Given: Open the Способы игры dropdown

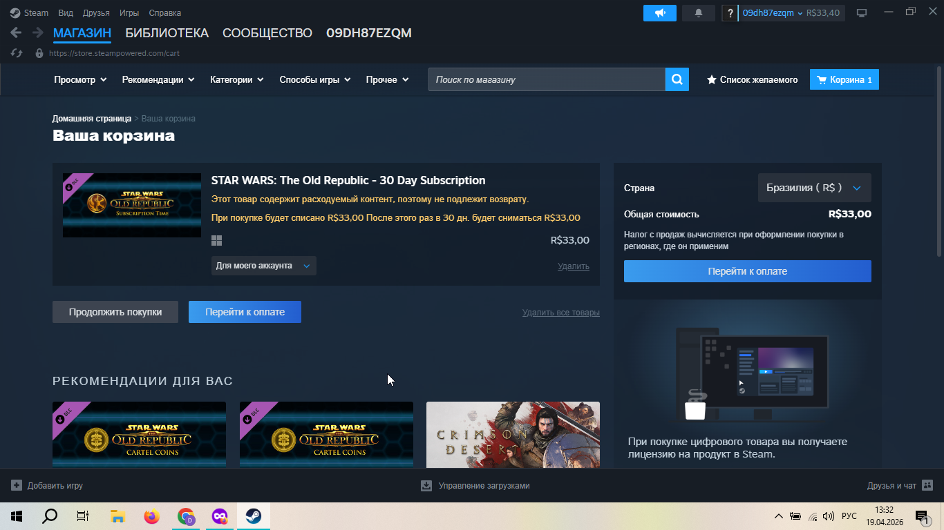Looking at the screenshot, I should point(315,79).
